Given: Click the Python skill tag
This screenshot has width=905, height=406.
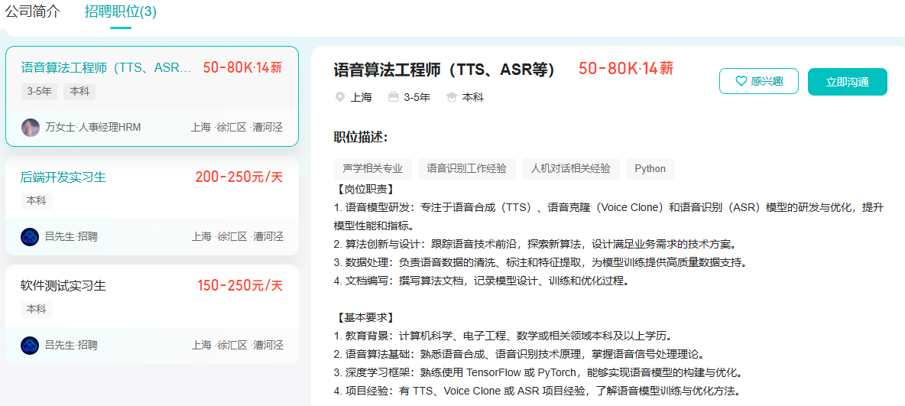Looking at the screenshot, I should 650,169.
